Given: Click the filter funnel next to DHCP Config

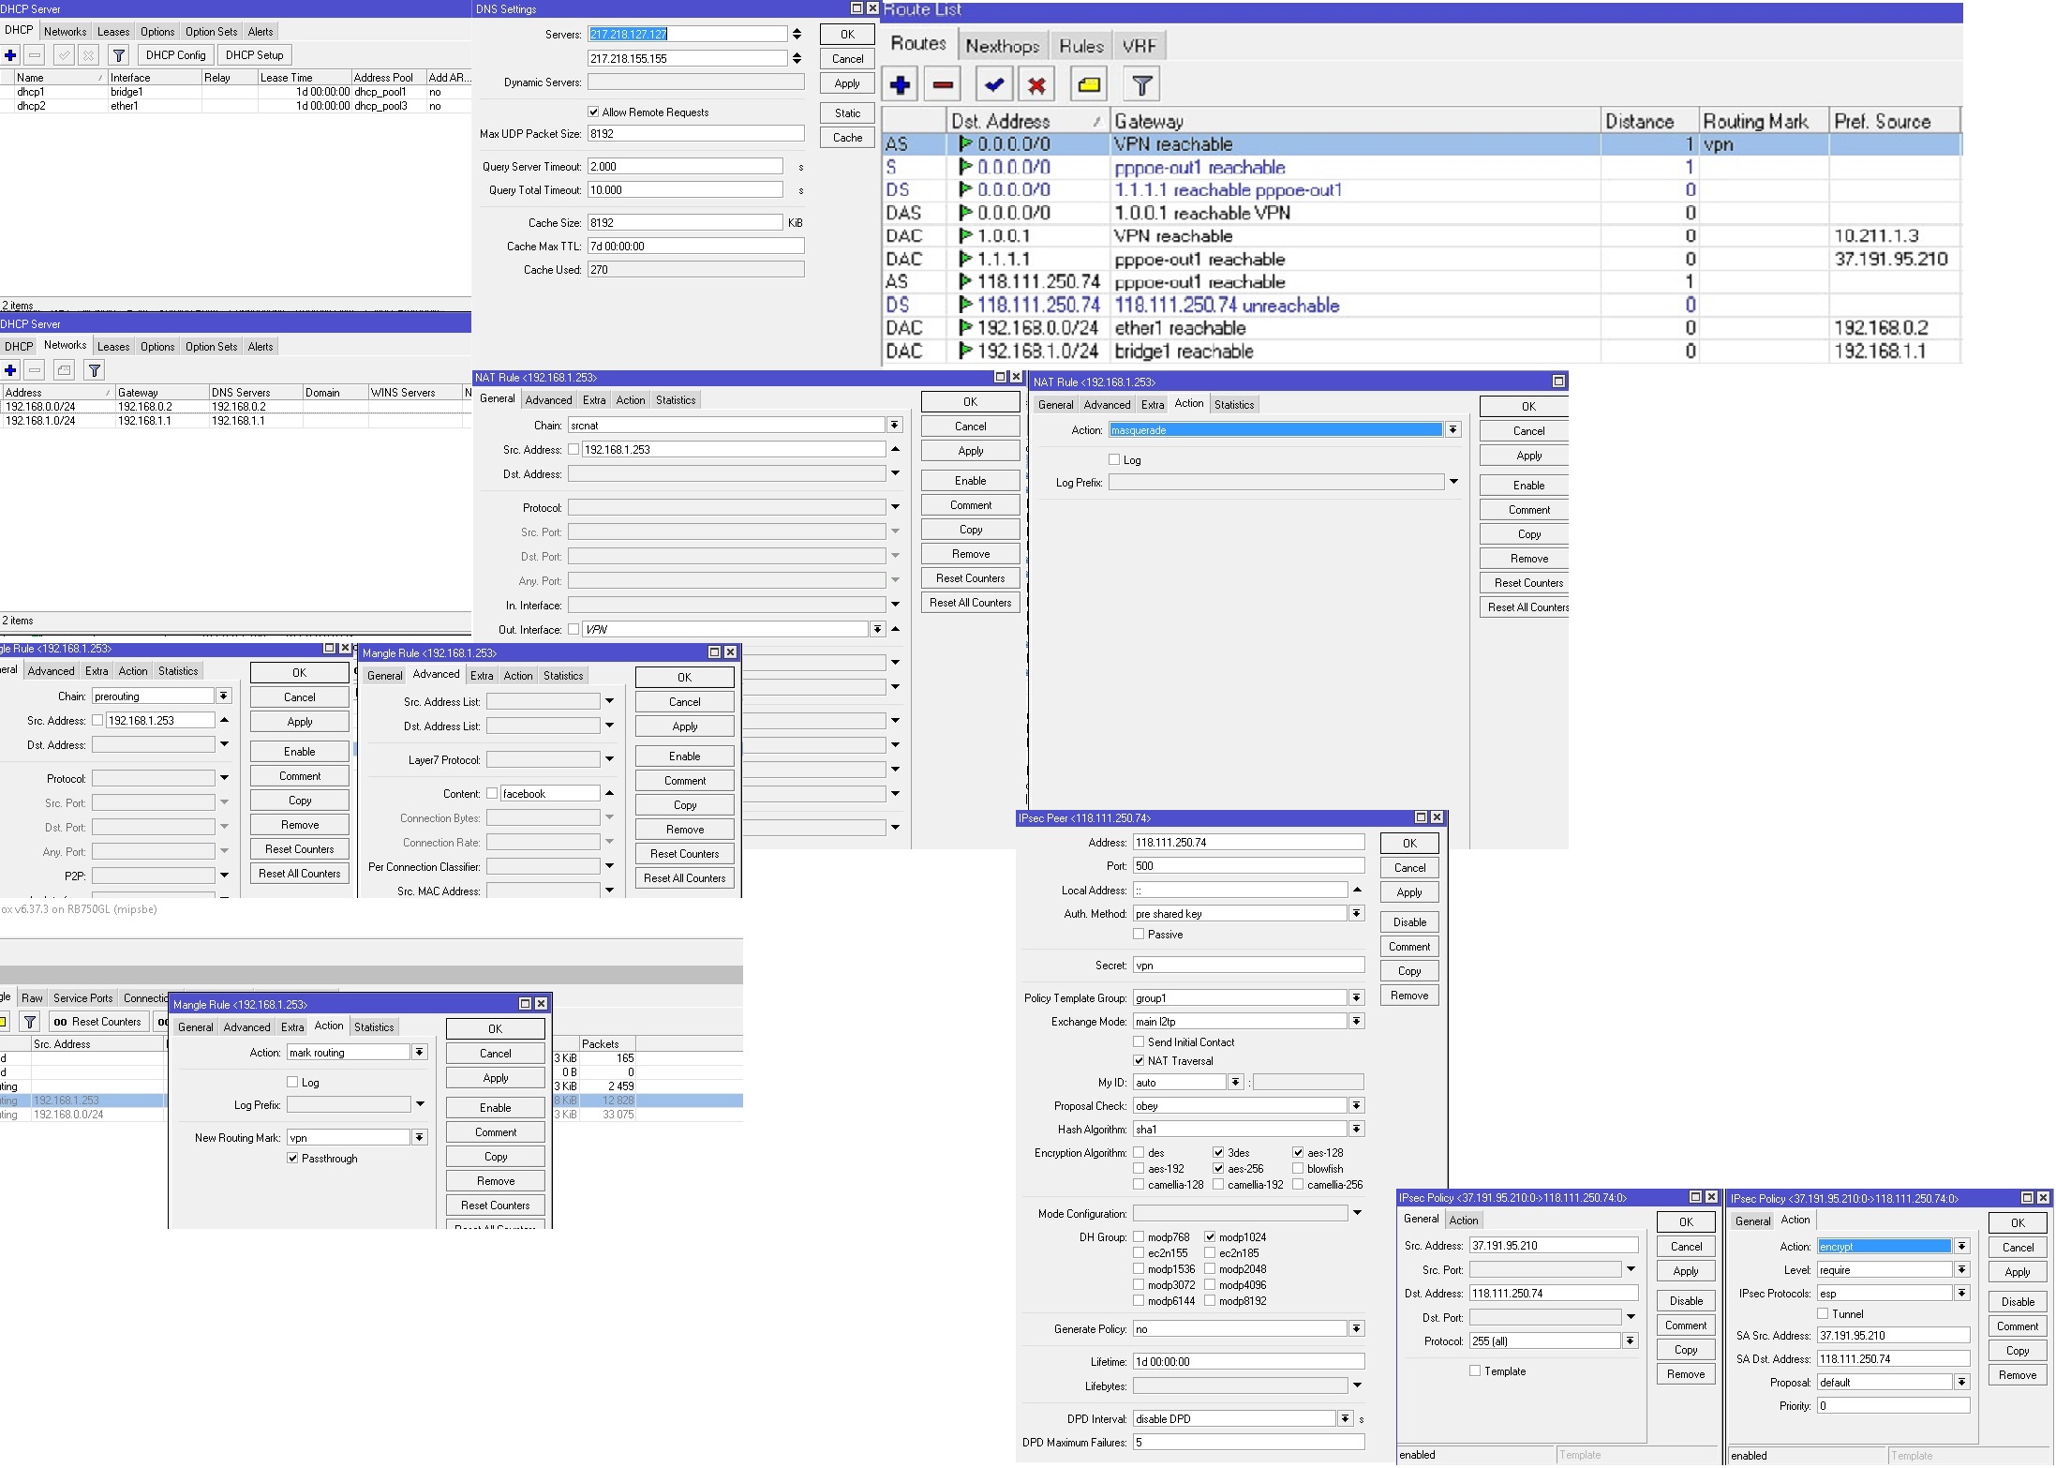Looking at the screenshot, I should (x=118, y=55).
